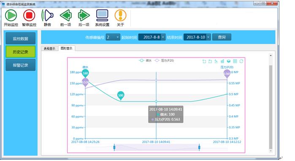The width and height of the screenshot is (295, 161).
Task: Switch chart to bar view icon
Action: pos(222,61)
